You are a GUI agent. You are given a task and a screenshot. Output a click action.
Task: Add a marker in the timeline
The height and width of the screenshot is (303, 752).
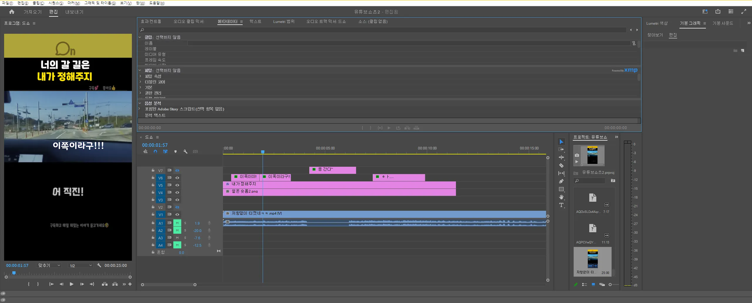[x=175, y=152]
